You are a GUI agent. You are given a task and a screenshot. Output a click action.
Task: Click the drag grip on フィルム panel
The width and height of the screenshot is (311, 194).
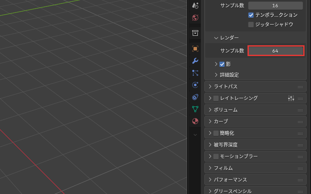tap(300, 169)
